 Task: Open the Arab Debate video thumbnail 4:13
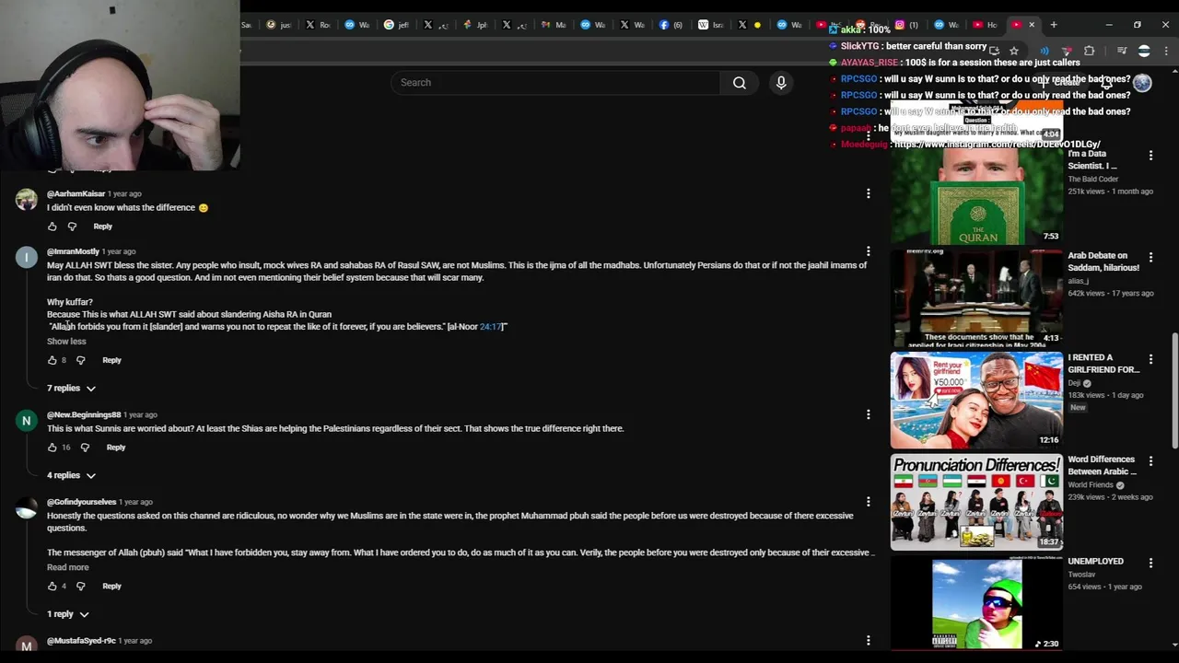[976, 297]
